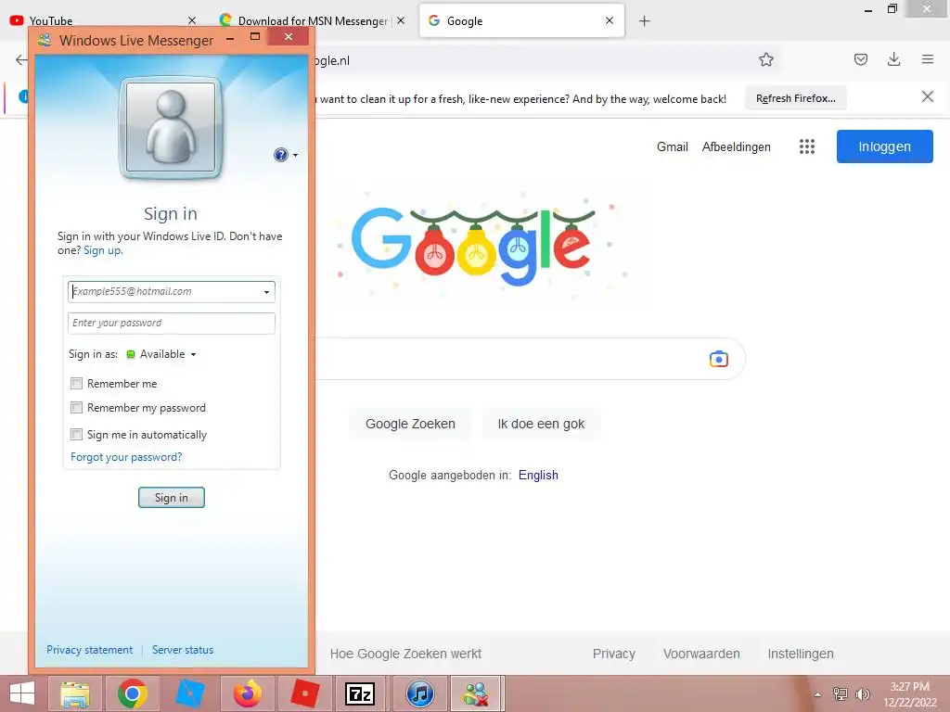Show hidden system tray icons
Image resolution: width=950 pixels, height=712 pixels.
coord(818,694)
